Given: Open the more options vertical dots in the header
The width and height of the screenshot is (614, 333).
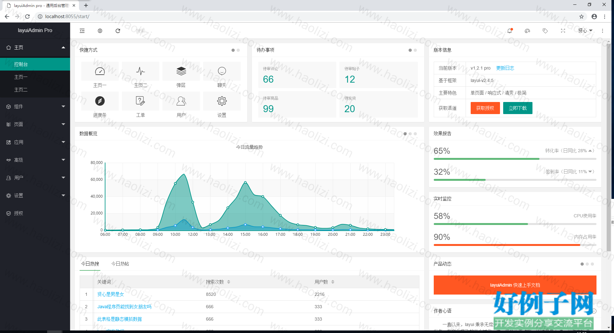Looking at the screenshot, I should (x=602, y=31).
